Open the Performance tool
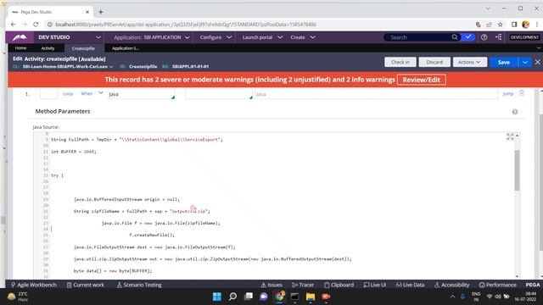Image resolution: width=543 pixels, height=305 pixels. [498, 285]
